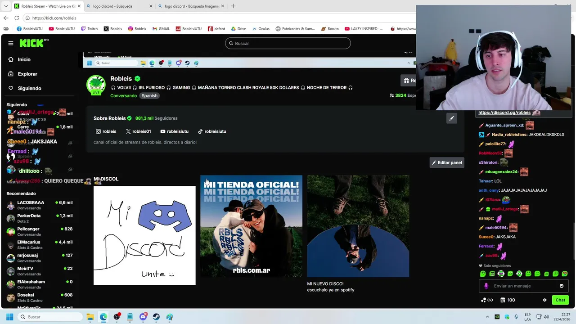Image resolution: width=576 pixels, height=324 pixels.
Task: Click Robleis channel avatar with LIVE badge
Action: click(x=96, y=85)
